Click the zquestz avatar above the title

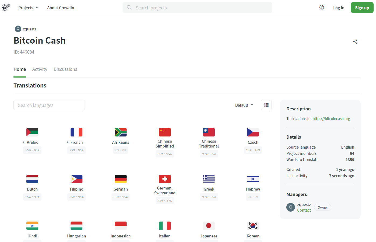18,29
